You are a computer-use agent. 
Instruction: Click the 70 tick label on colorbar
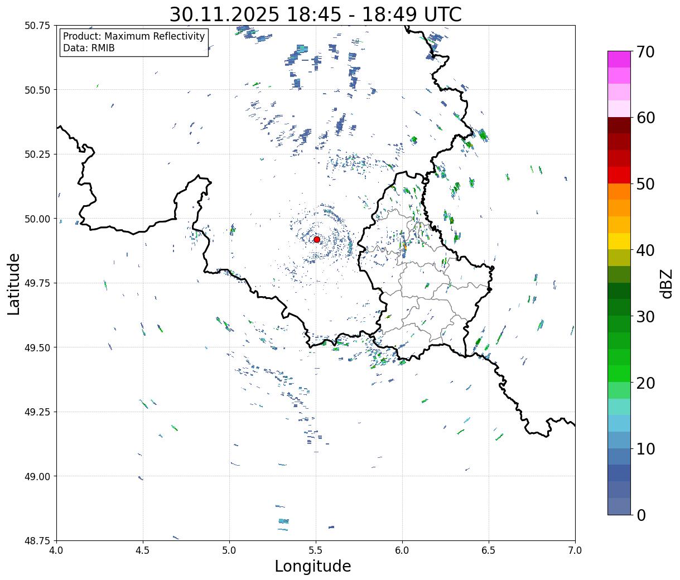[x=645, y=52]
